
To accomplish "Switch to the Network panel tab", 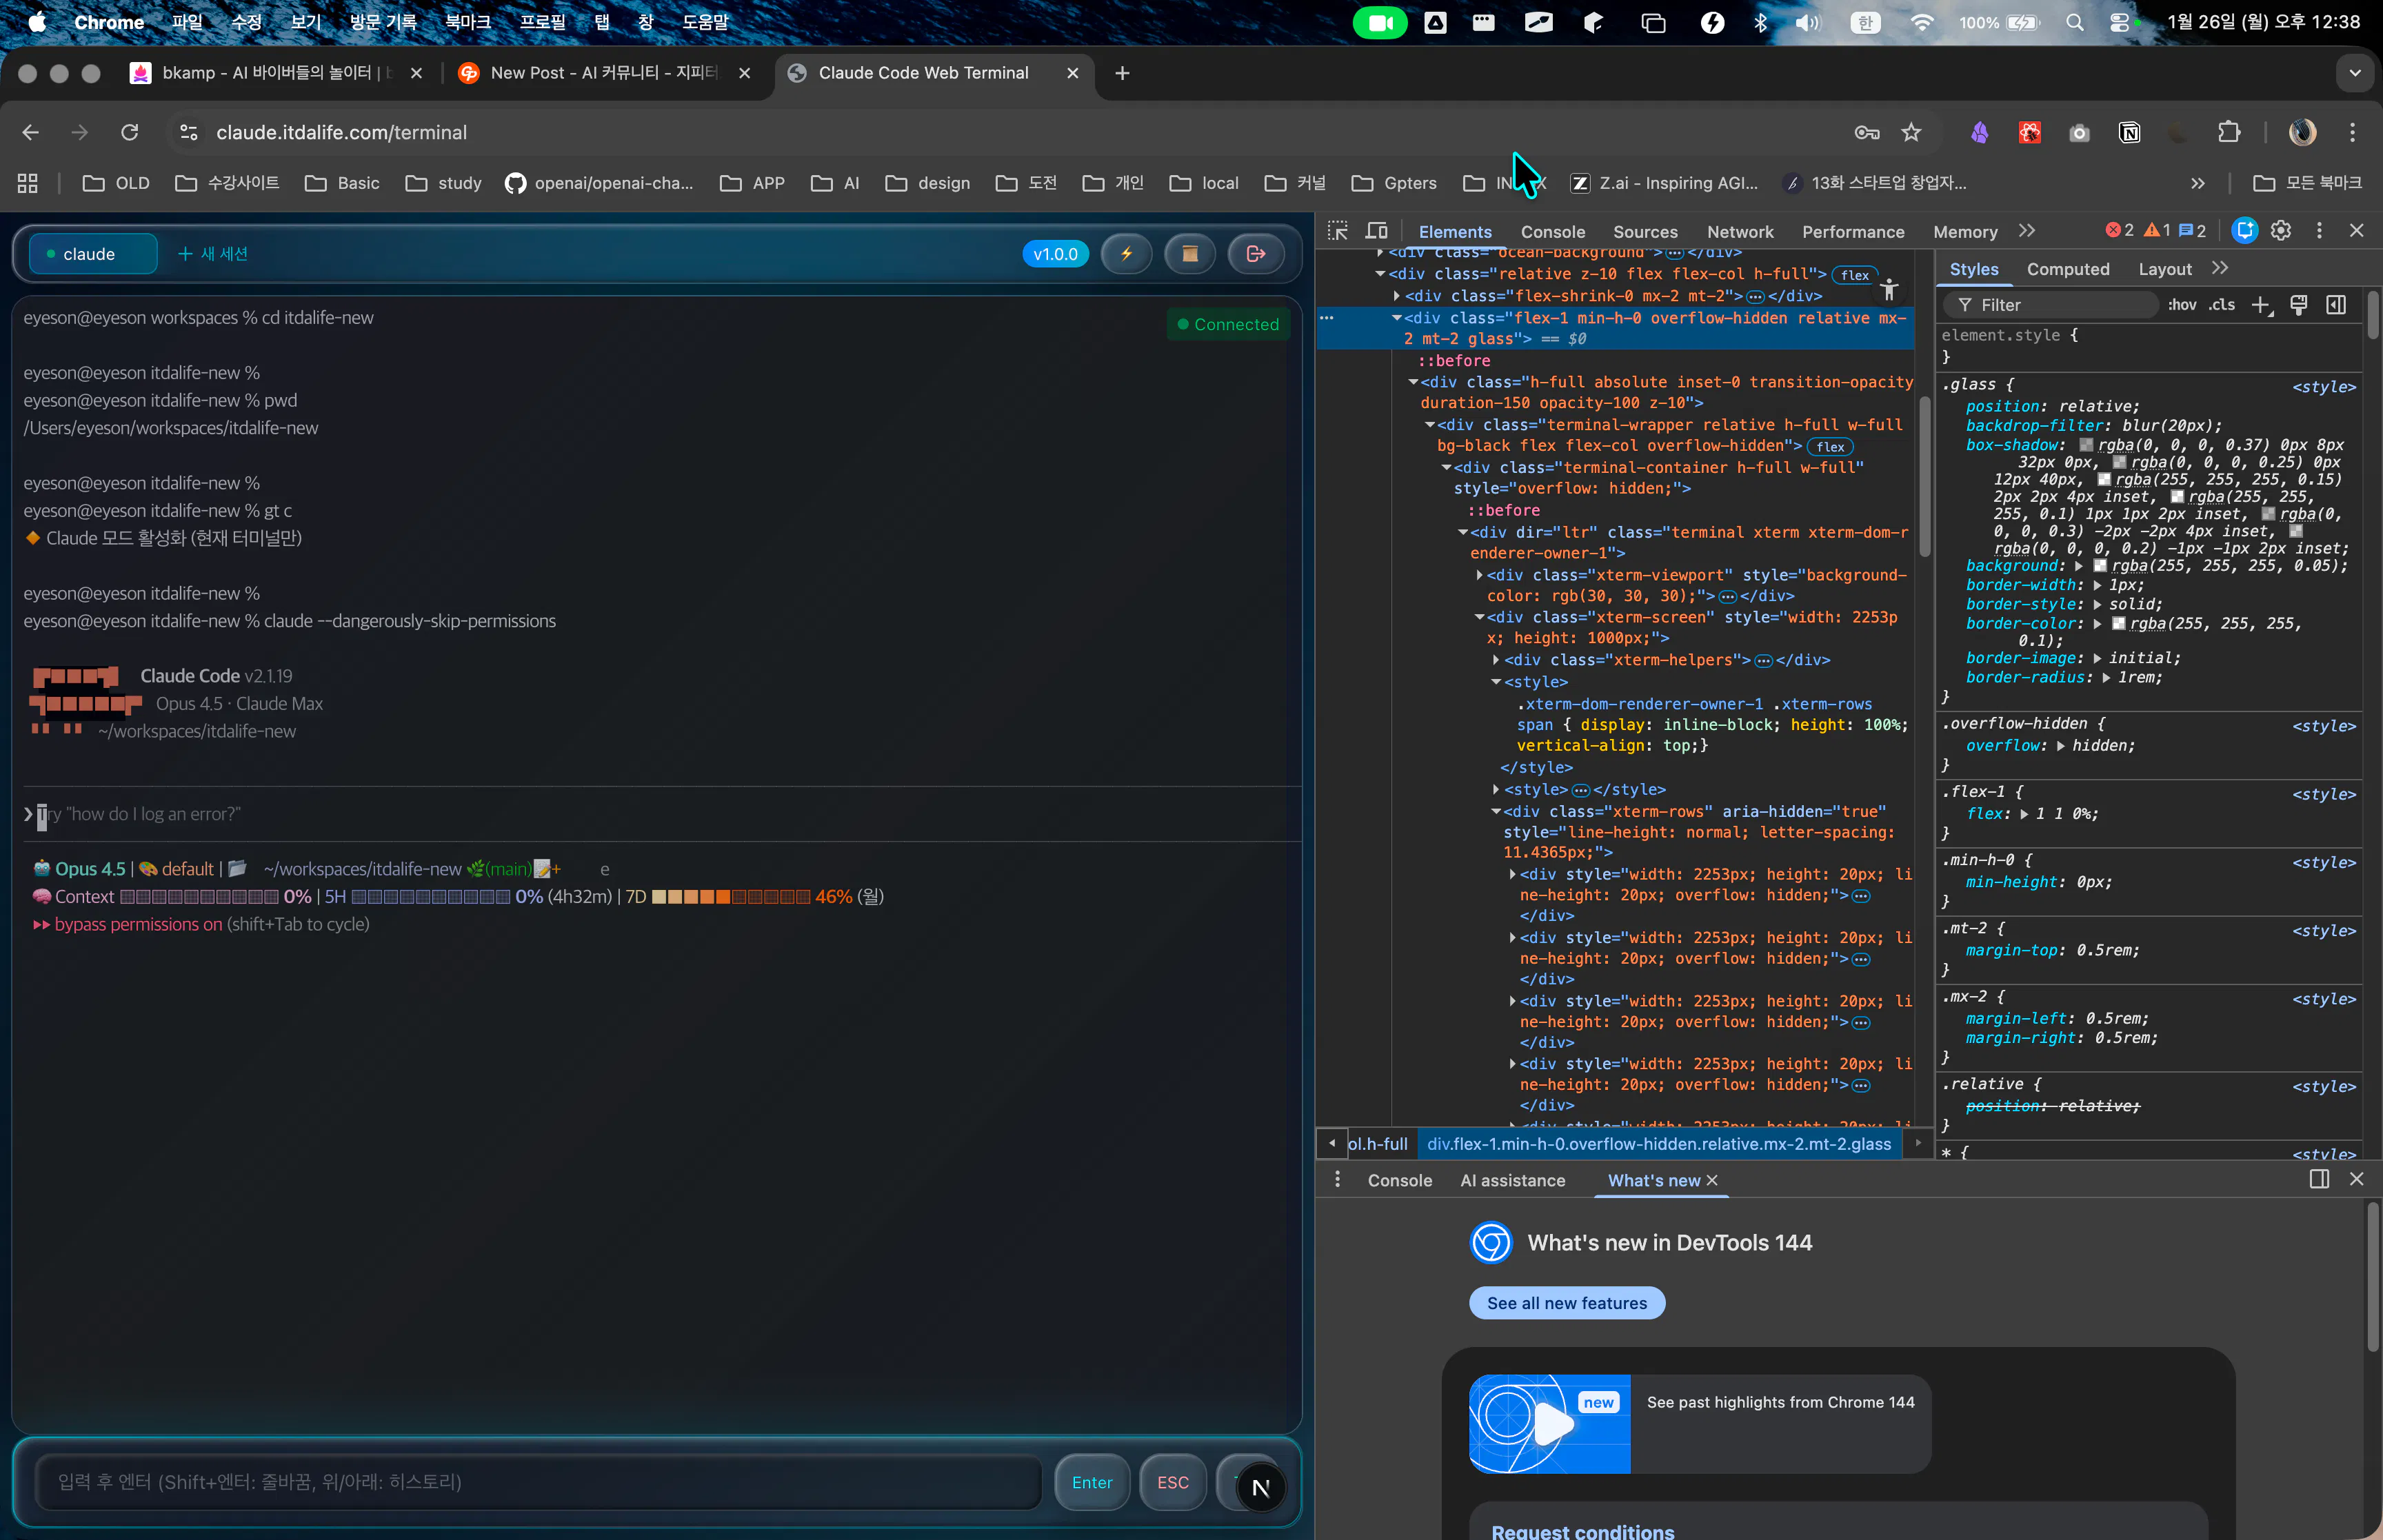I will (x=1739, y=232).
